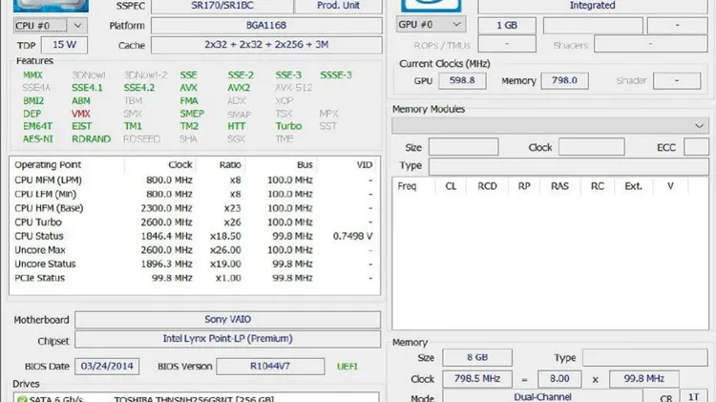Click the Ratio column header
This screenshot has width=716, height=402.
click(230, 165)
